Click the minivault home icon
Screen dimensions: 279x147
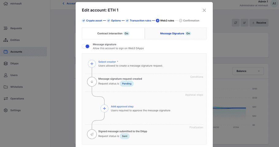pyautogui.click(x=4, y=4)
